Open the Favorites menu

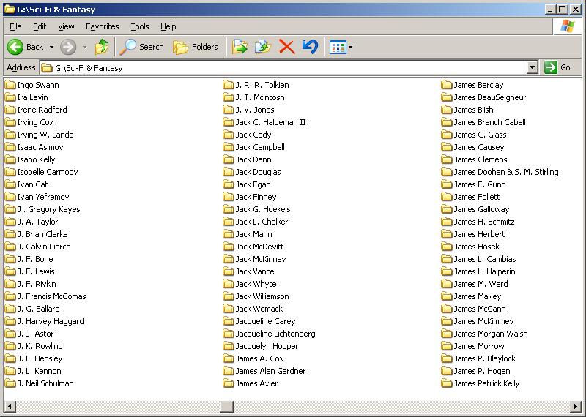(102, 26)
